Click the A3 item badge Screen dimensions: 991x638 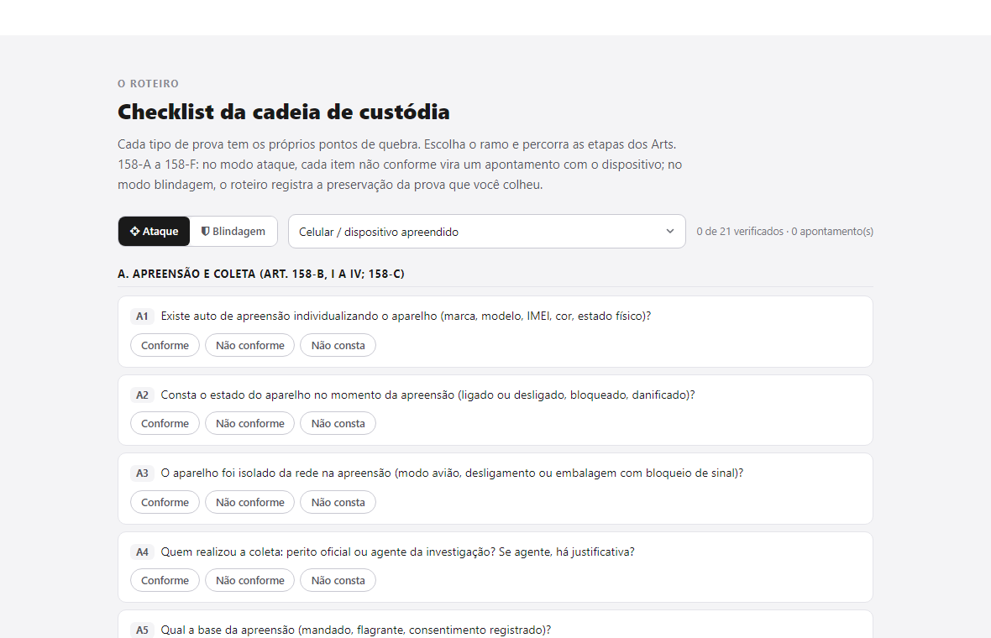(x=142, y=473)
